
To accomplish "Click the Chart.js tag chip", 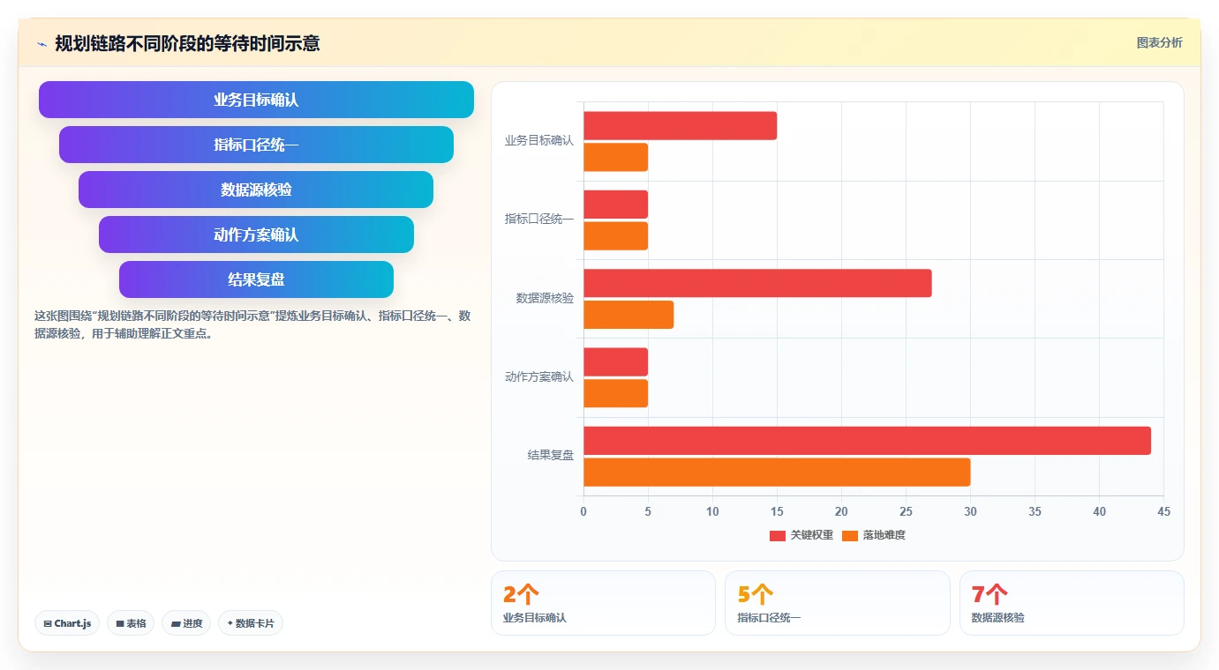I will (x=67, y=623).
